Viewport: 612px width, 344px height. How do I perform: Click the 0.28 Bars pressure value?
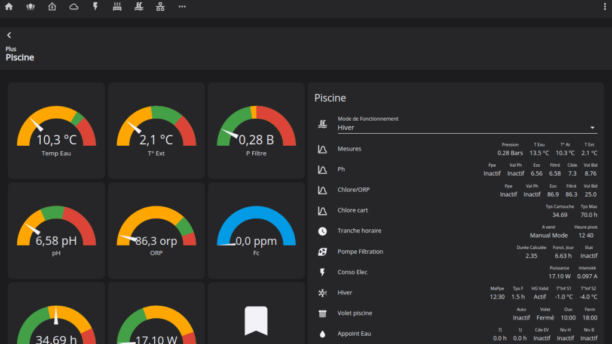(x=510, y=153)
